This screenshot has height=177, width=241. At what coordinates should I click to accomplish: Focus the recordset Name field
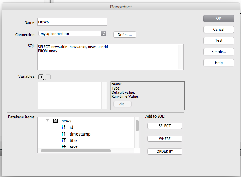[72, 22]
